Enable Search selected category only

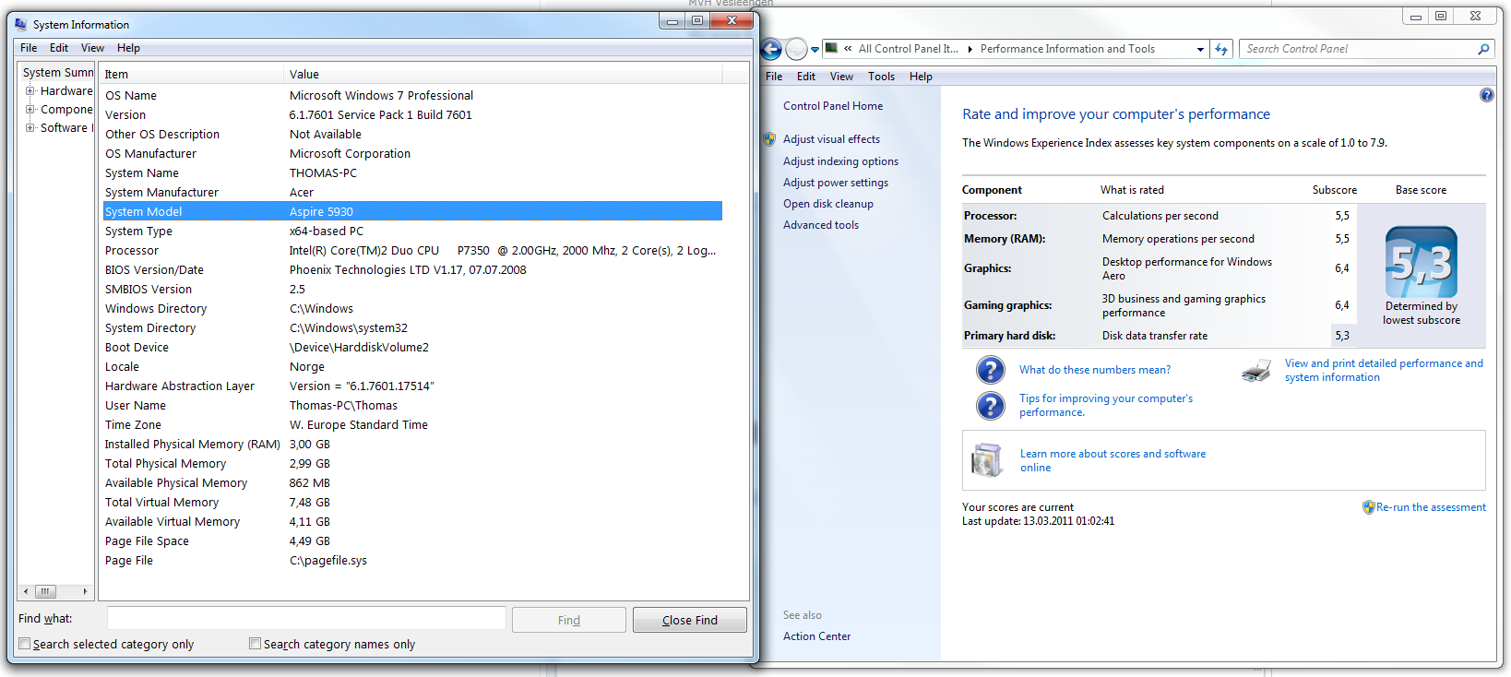[x=25, y=644]
